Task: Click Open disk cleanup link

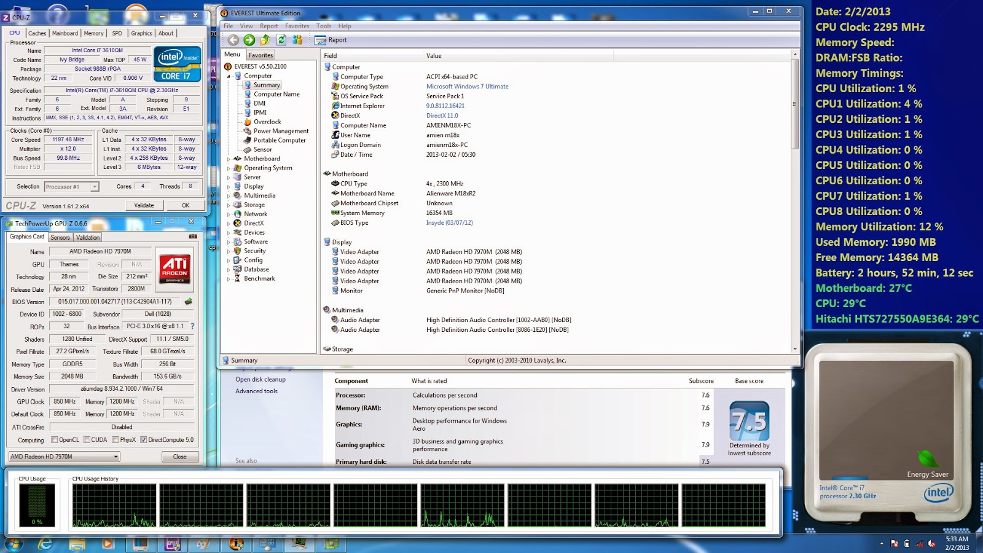Action: 260,379
